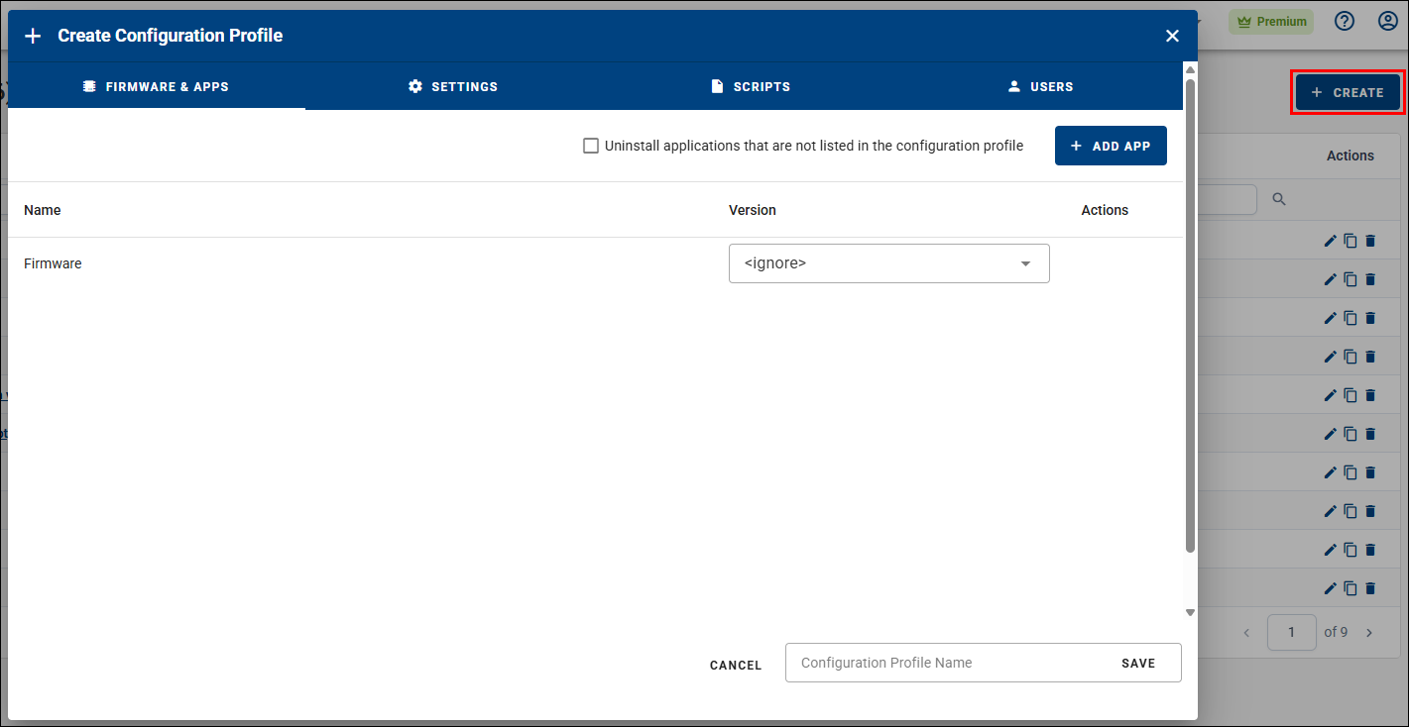
Task: Click Cancel in the dialog
Action: [736, 666]
